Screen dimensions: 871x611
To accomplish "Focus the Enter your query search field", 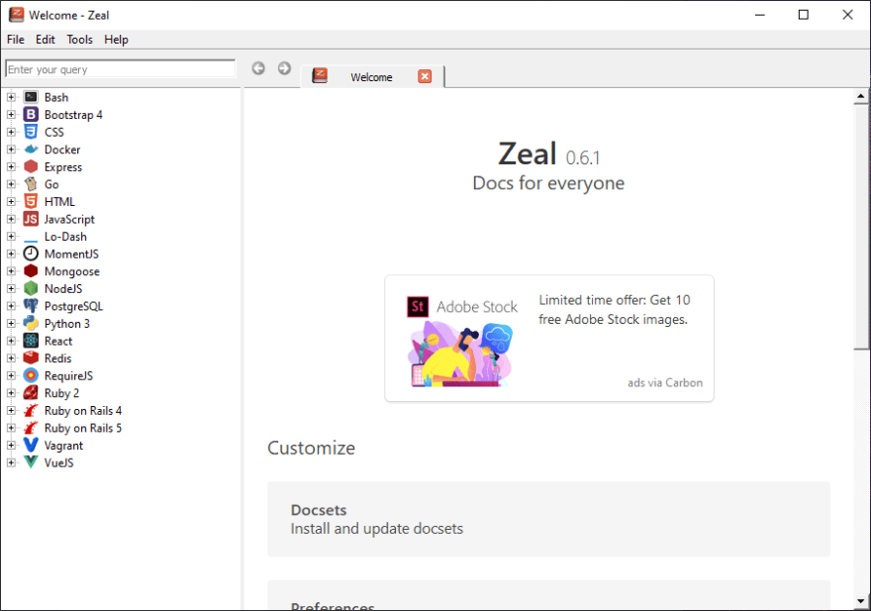I will tap(120, 69).
